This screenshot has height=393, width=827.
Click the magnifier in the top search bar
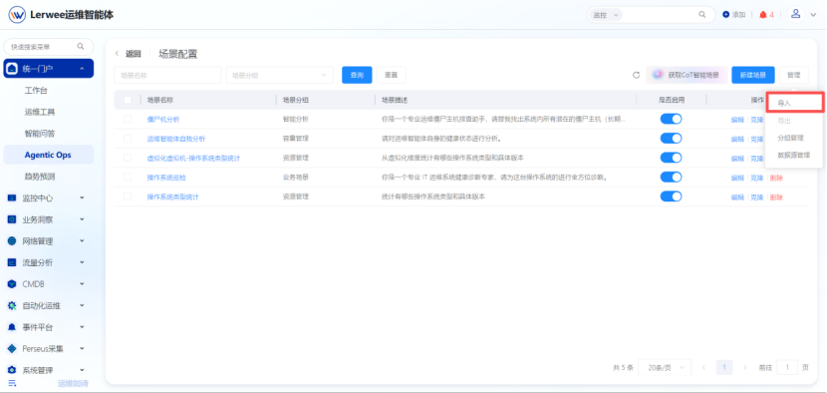point(702,15)
